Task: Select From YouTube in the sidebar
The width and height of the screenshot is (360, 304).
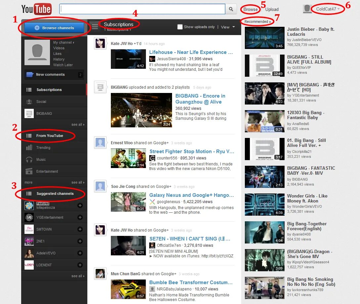Action: tap(54, 136)
